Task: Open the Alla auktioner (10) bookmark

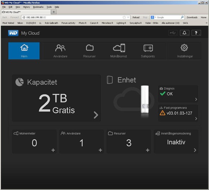Action: (170, 23)
